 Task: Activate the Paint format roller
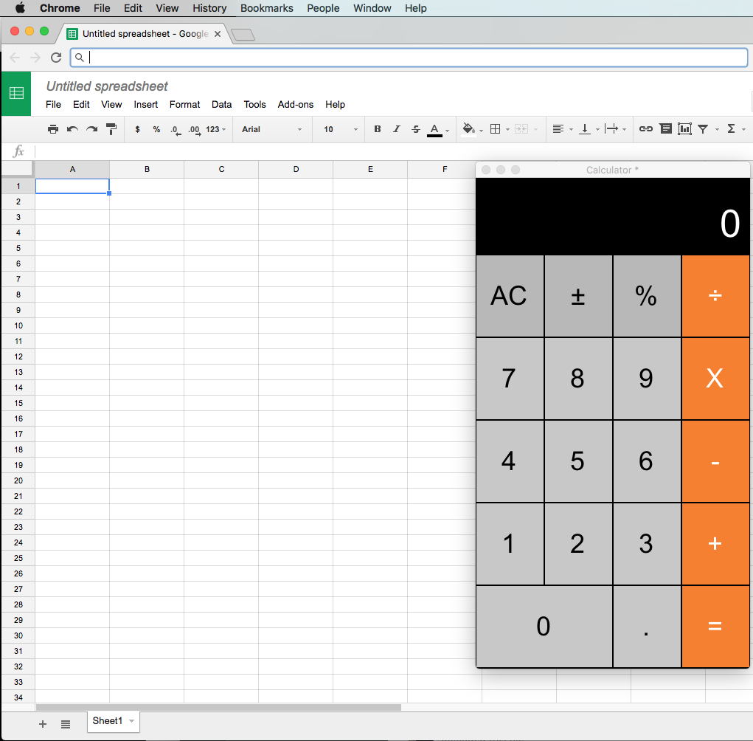pos(111,128)
